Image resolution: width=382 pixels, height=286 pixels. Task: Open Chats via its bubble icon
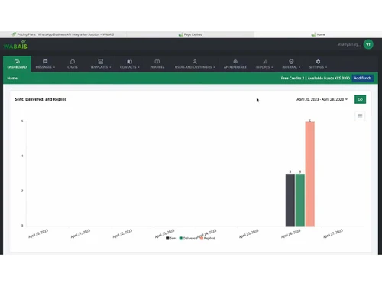click(73, 62)
